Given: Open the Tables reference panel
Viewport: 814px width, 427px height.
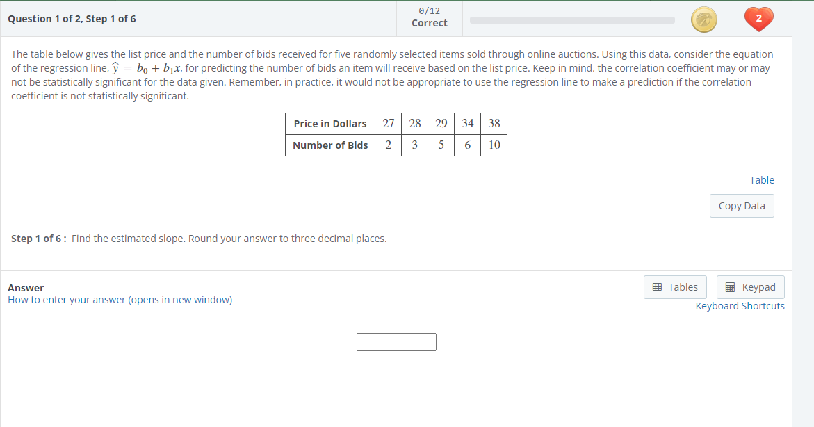Looking at the screenshot, I should pos(674,287).
